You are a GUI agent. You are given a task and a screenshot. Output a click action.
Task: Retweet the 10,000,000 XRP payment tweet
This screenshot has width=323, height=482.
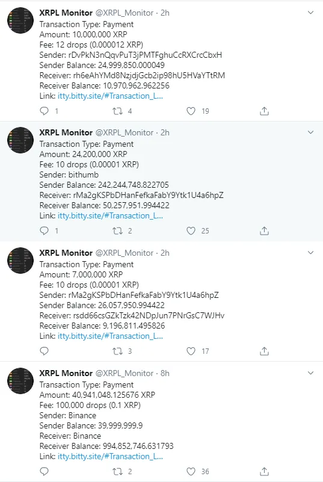(x=118, y=111)
